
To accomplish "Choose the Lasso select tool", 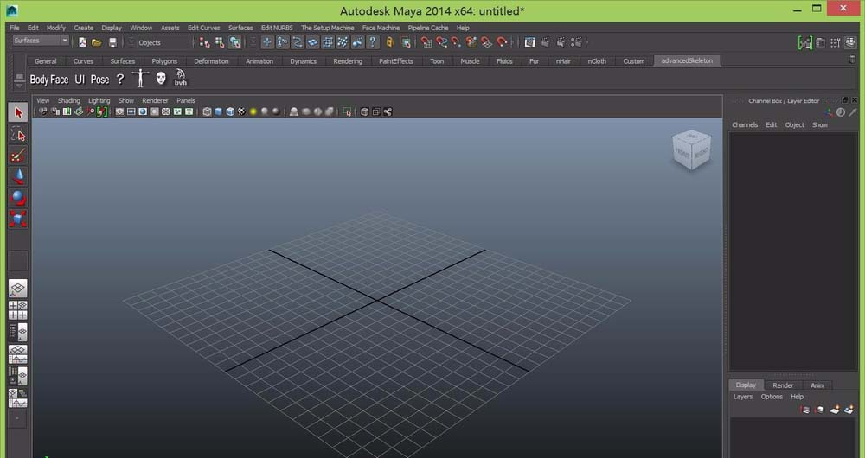I will pos(18,134).
